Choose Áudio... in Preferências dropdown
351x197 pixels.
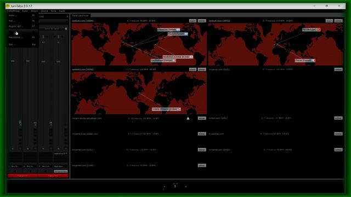tap(22, 15)
